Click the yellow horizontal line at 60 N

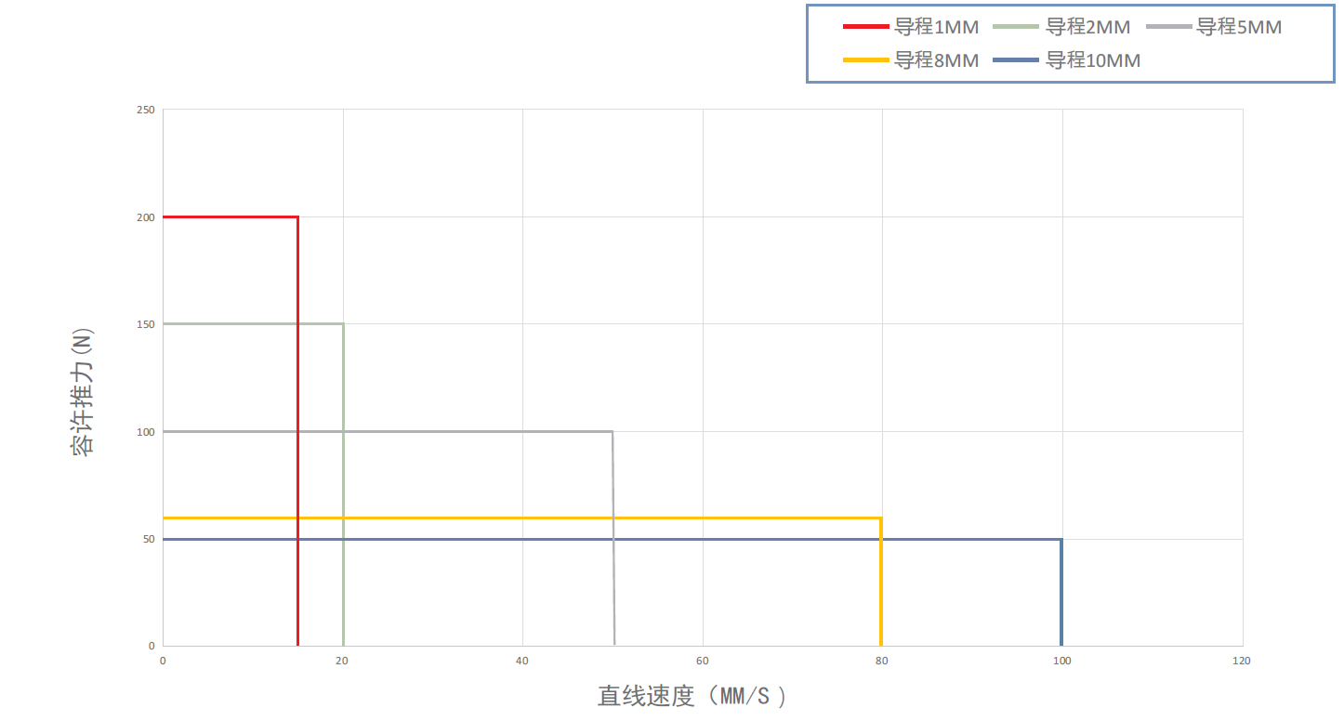pyautogui.click(x=521, y=518)
